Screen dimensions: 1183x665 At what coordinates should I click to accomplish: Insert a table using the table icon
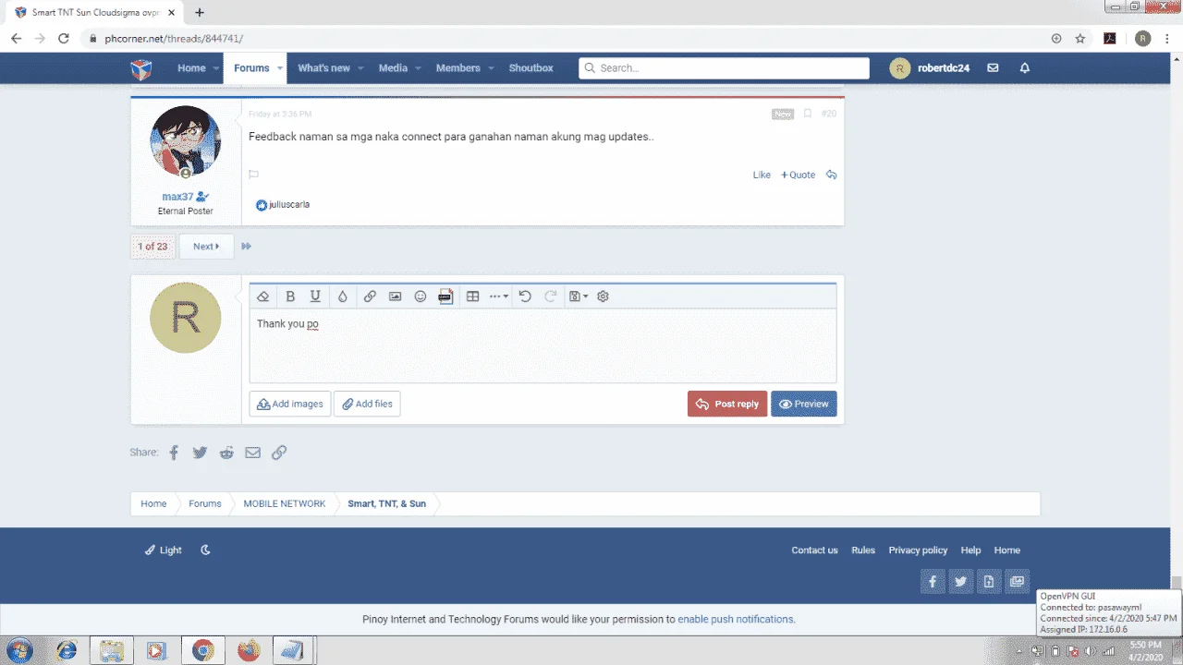point(472,296)
